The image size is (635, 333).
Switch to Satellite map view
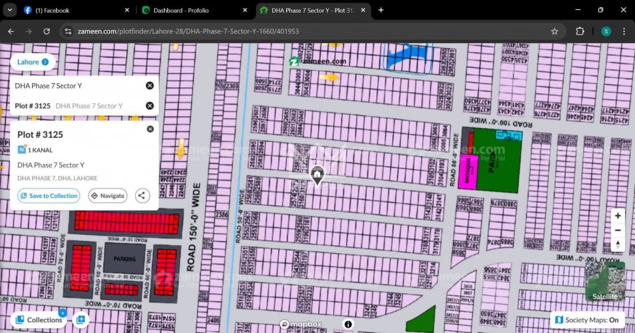[x=606, y=281]
